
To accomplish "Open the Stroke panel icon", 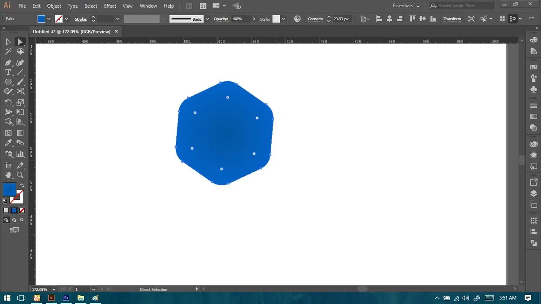I will (533, 105).
